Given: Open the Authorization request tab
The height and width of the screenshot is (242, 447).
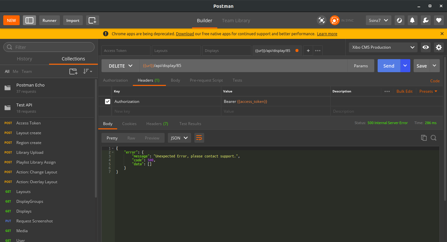Looking at the screenshot, I should pos(116,80).
